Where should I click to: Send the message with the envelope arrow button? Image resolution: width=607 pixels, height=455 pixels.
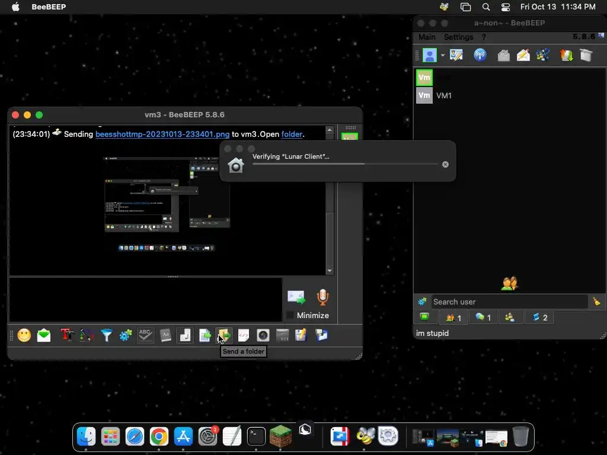[x=296, y=297]
